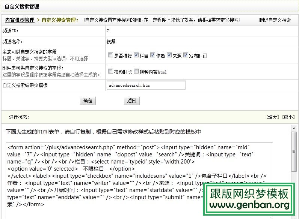Click the 返回 button

pyautogui.click(x=131, y=100)
